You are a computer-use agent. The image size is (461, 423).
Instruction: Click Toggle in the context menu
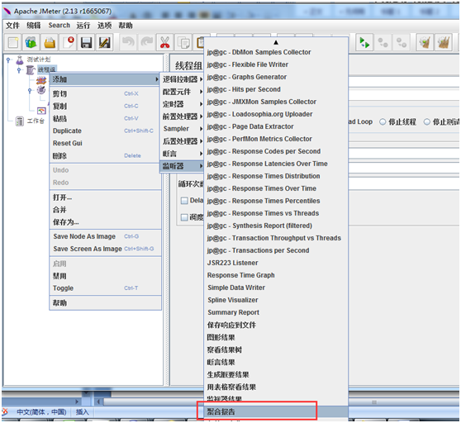pyautogui.click(x=105, y=288)
